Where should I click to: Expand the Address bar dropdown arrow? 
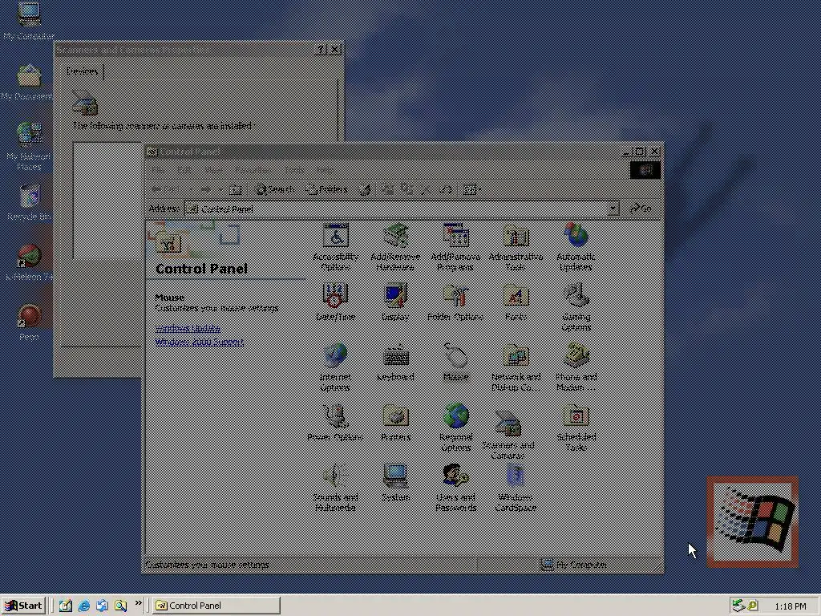(613, 209)
